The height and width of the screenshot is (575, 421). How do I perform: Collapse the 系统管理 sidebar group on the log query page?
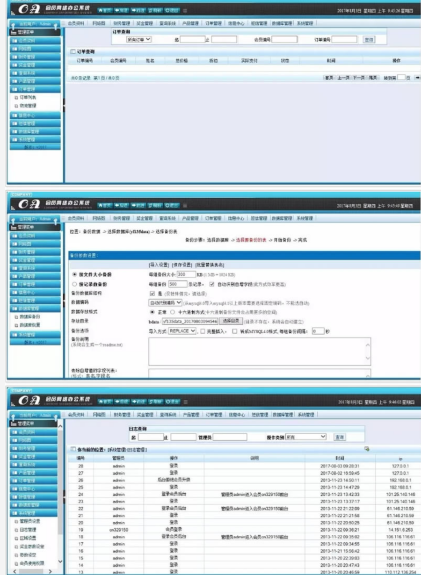(34, 513)
